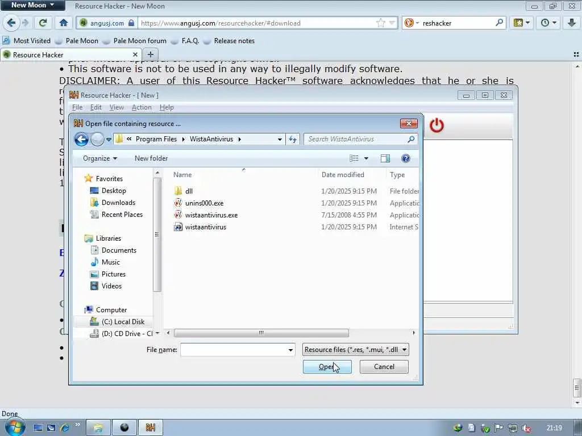Open the address bar path history dropdown
This screenshot has height=436, width=582.
[280, 140]
